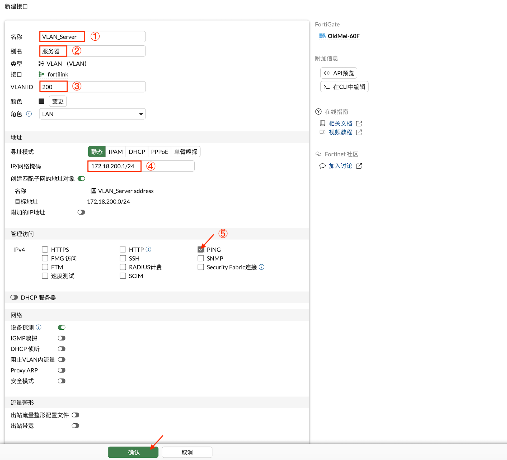Image resolution: width=507 pixels, height=460 pixels.
Task: Check the SNMP checkbox
Action: coord(201,258)
